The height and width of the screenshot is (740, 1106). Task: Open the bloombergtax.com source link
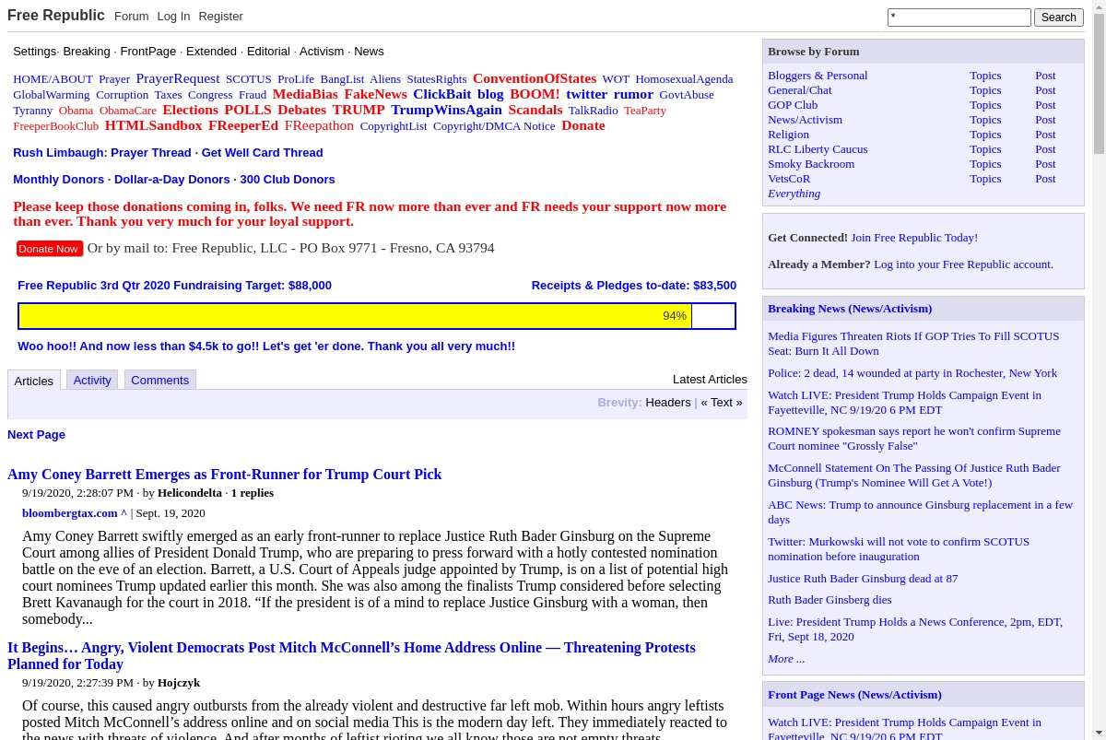75,513
